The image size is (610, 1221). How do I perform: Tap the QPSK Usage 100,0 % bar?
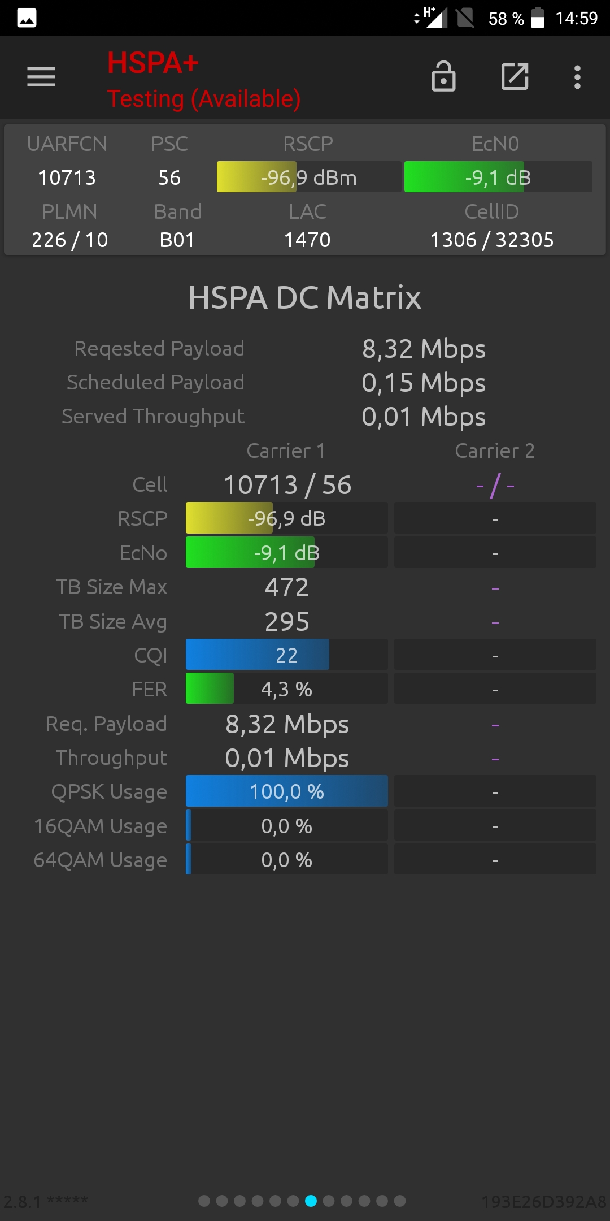click(287, 791)
